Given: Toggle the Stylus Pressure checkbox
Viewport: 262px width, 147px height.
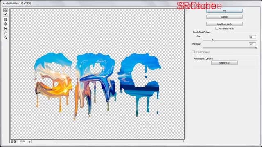Looking at the screenshot, I should [x=193, y=52].
